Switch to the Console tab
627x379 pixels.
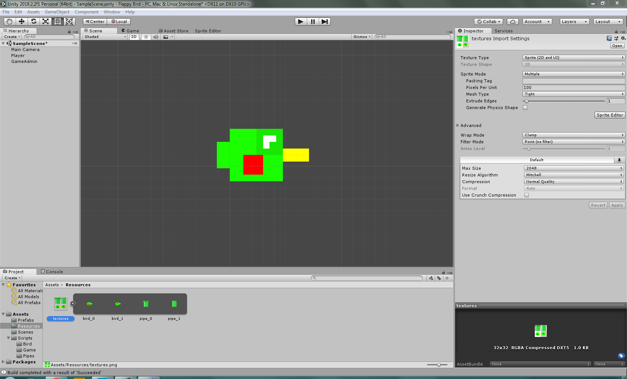click(x=52, y=271)
